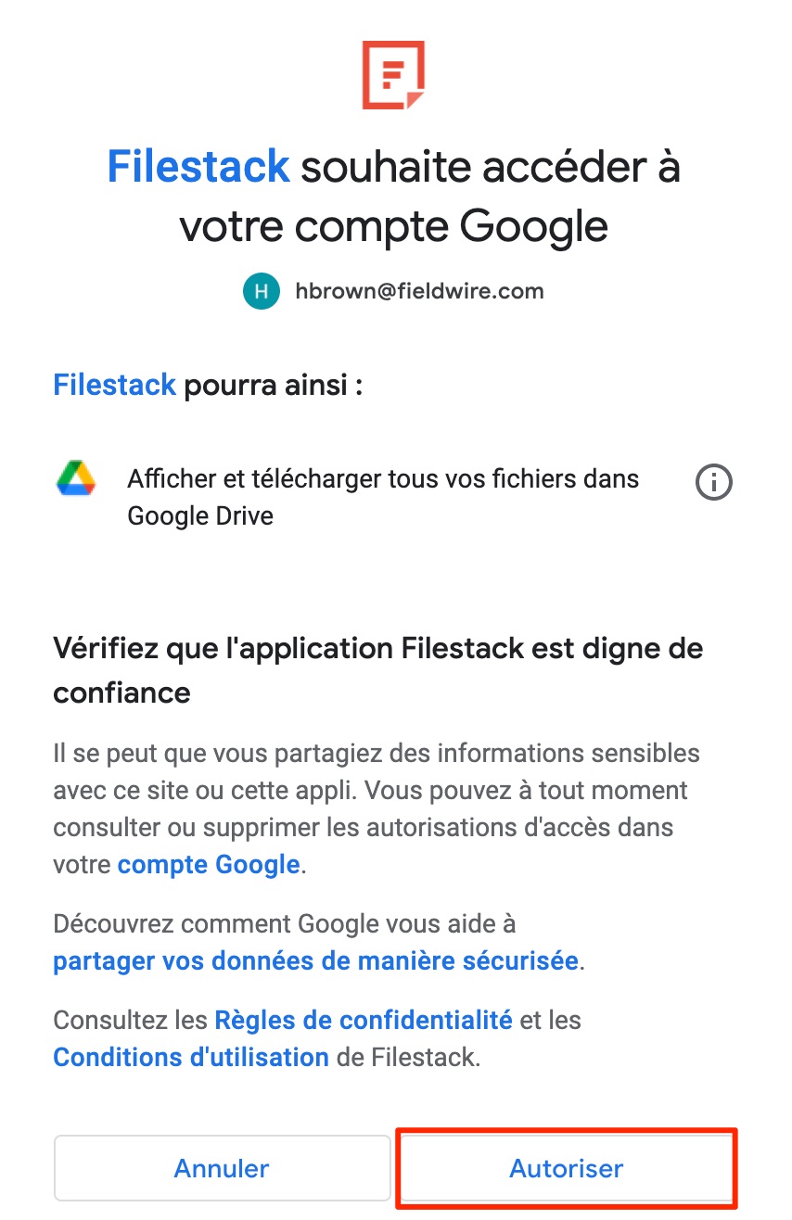This screenshot has height=1220, width=792.
Task: Click the Google Drive triangle icon
Action: point(77,479)
